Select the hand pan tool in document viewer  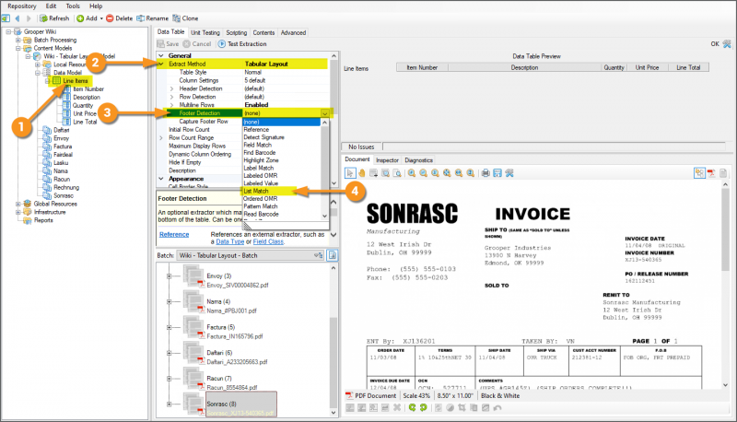point(363,172)
